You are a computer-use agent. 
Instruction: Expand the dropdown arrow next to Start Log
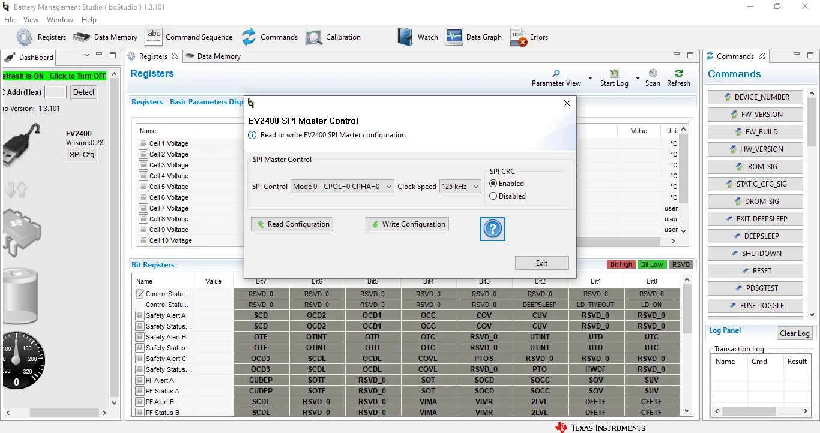coord(637,78)
